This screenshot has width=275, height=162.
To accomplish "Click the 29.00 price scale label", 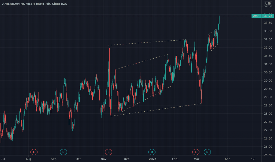I will click(x=268, y=97).
